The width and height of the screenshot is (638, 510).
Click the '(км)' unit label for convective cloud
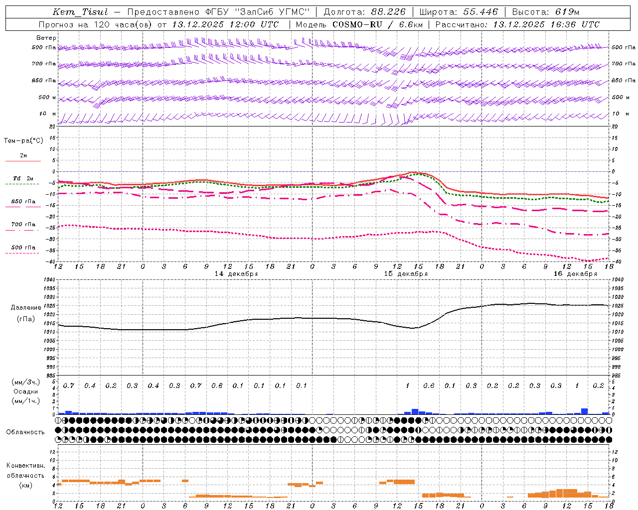[25, 485]
